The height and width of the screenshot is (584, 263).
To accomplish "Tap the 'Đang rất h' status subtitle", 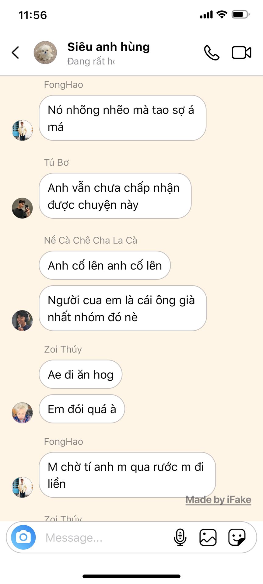I will pos(91,61).
